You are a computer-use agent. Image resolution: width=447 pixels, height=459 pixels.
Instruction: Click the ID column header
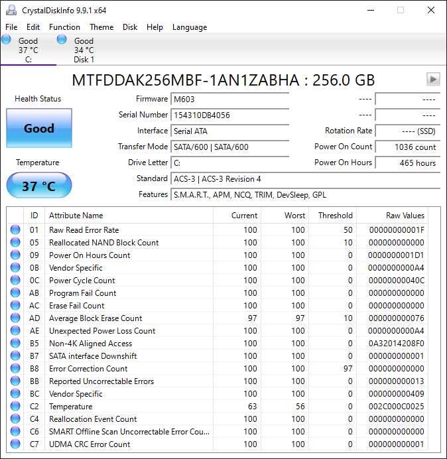coord(34,216)
